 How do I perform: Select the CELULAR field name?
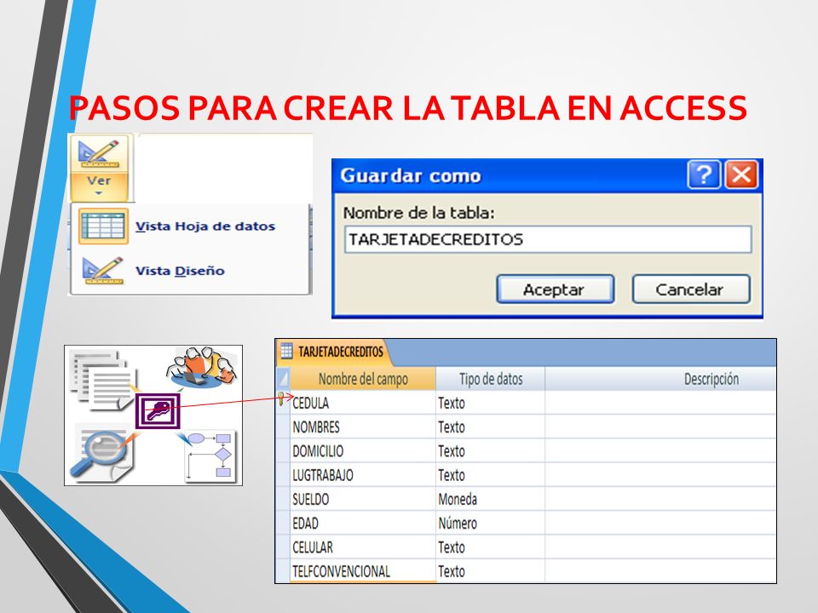click(313, 547)
